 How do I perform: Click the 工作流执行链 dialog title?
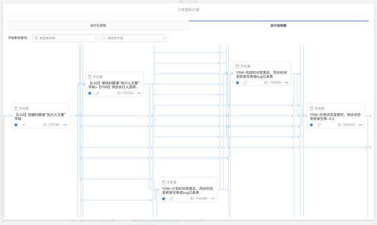[x=188, y=10]
